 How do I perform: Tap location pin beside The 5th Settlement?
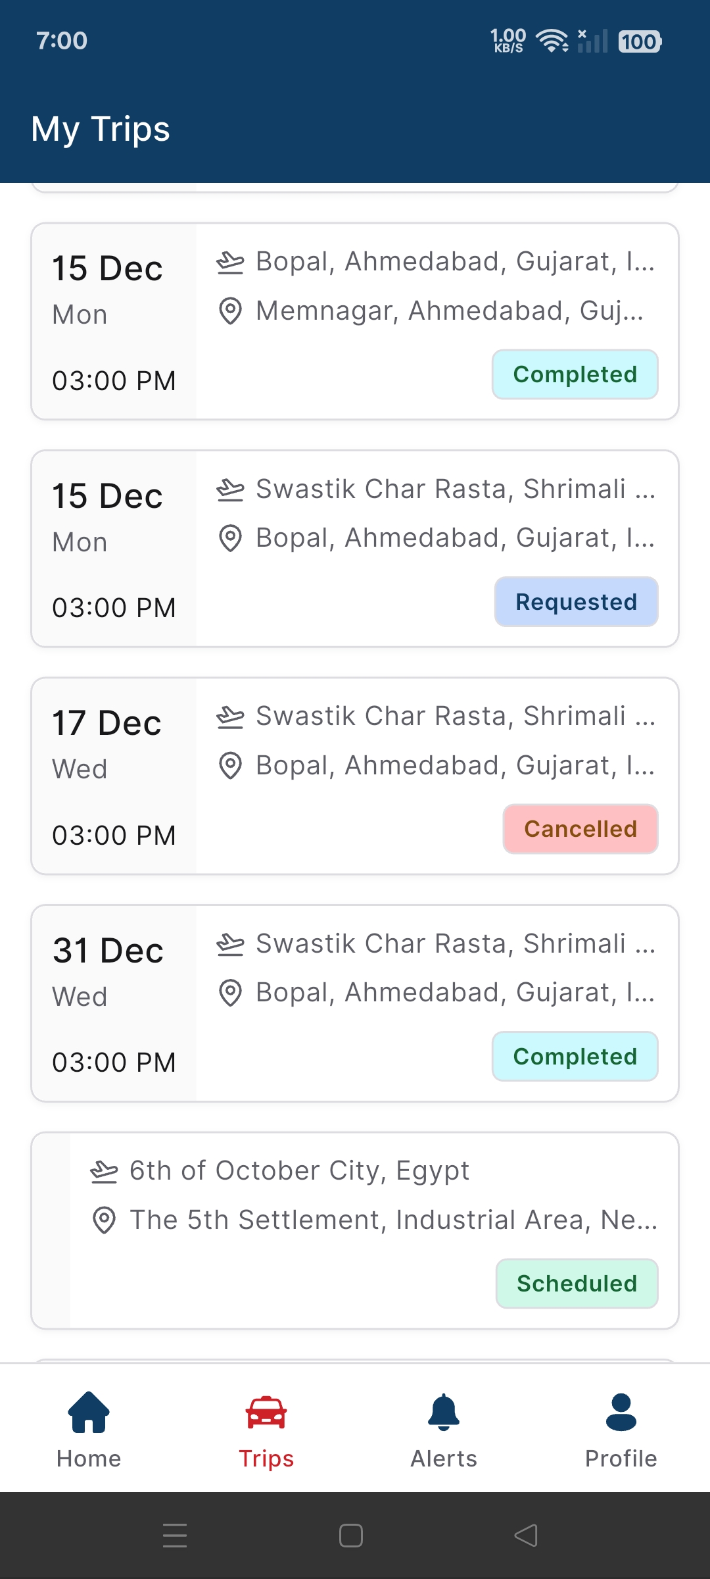(x=104, y=1220)
